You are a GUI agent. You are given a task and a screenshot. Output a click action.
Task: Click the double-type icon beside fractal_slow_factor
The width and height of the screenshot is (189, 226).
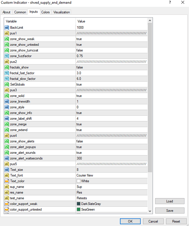pos(7,79)
